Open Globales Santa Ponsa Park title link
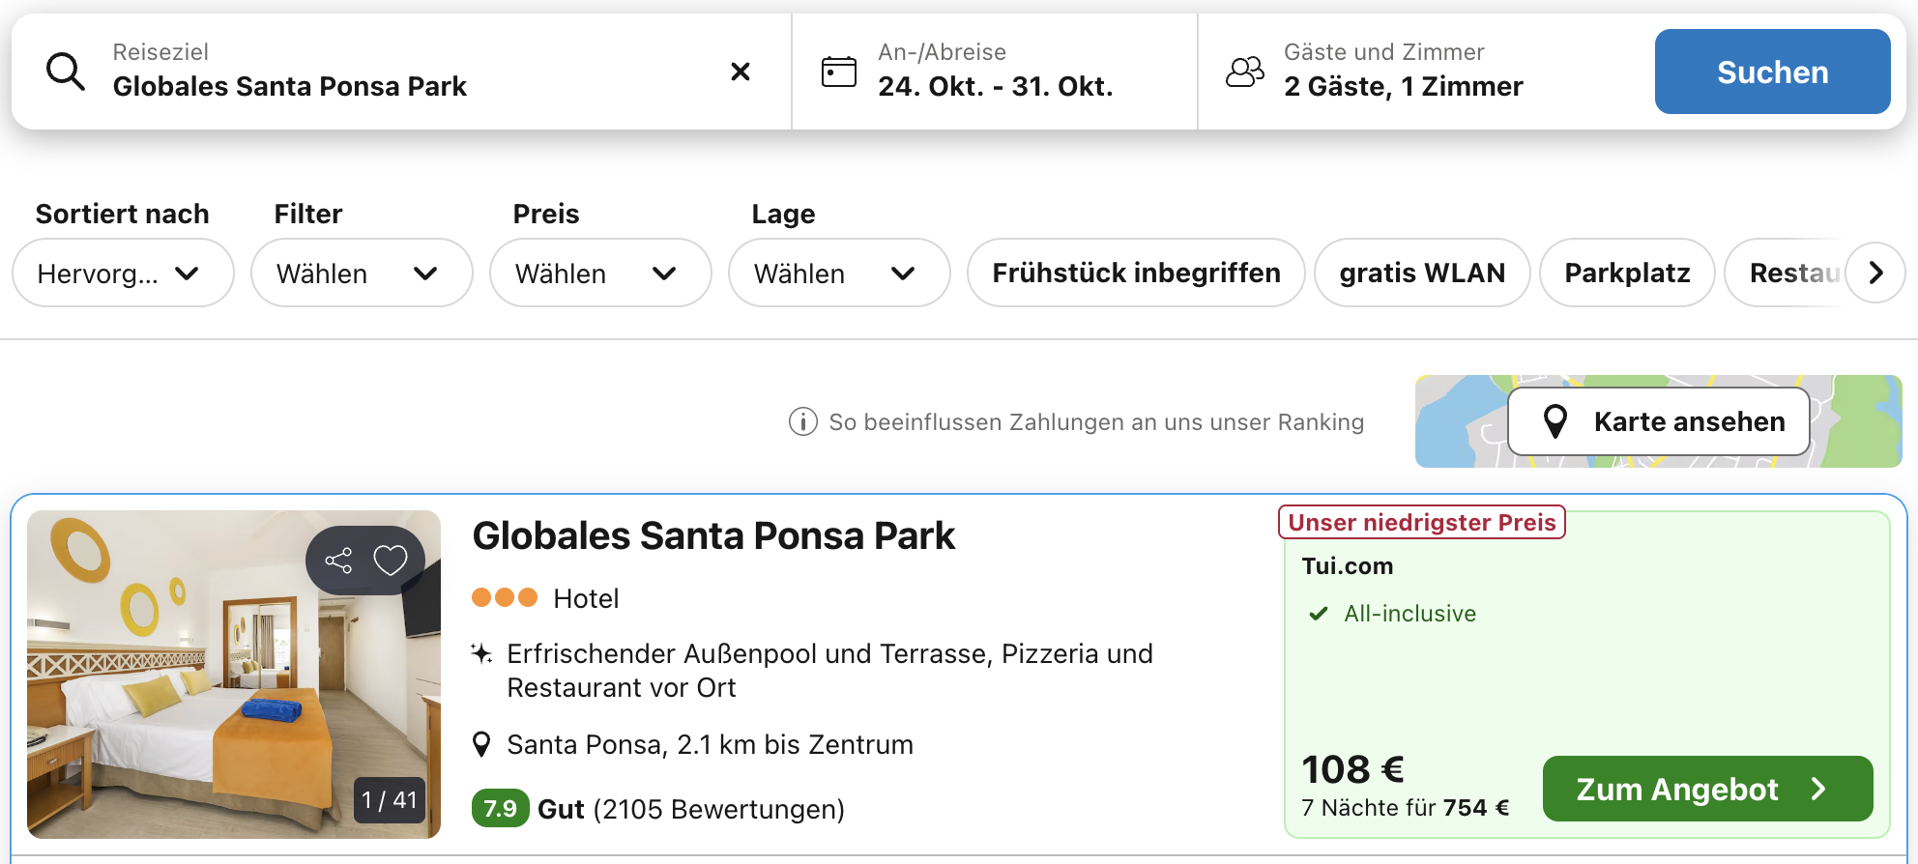The width and height of the screenshot is (1918, 864). pos(713,536)
